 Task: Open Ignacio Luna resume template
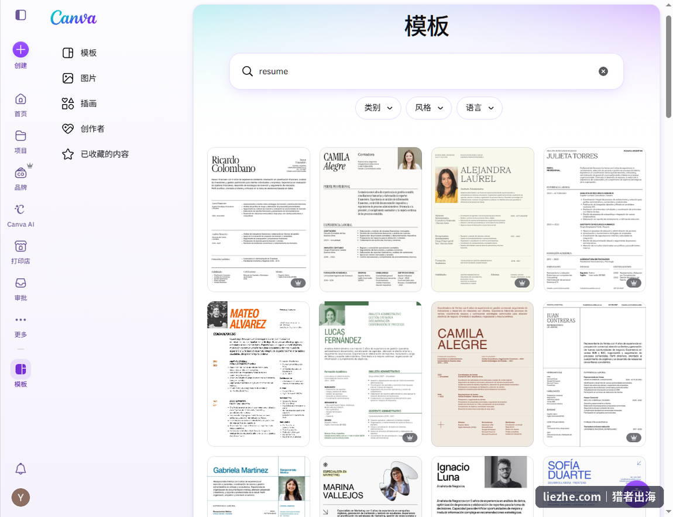tap(482, 487)
